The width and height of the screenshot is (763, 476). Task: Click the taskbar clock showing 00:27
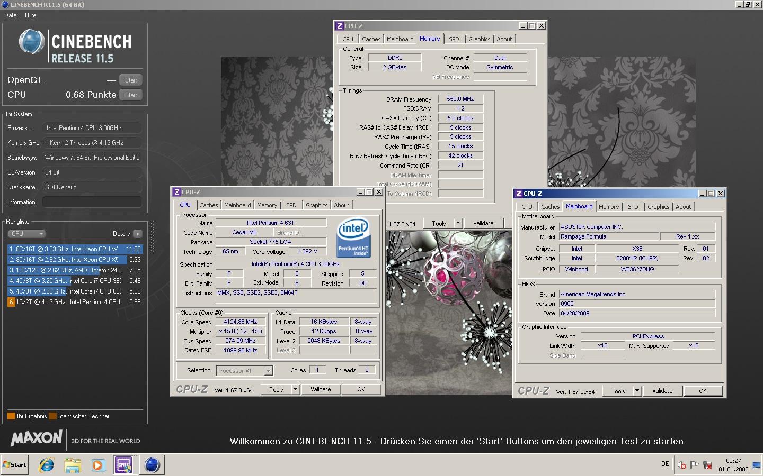click(x=733, y=465)
